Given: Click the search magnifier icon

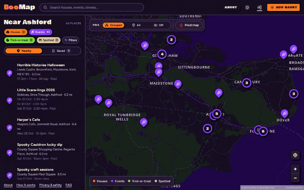Looking at the screenshot, I should 45,7.
